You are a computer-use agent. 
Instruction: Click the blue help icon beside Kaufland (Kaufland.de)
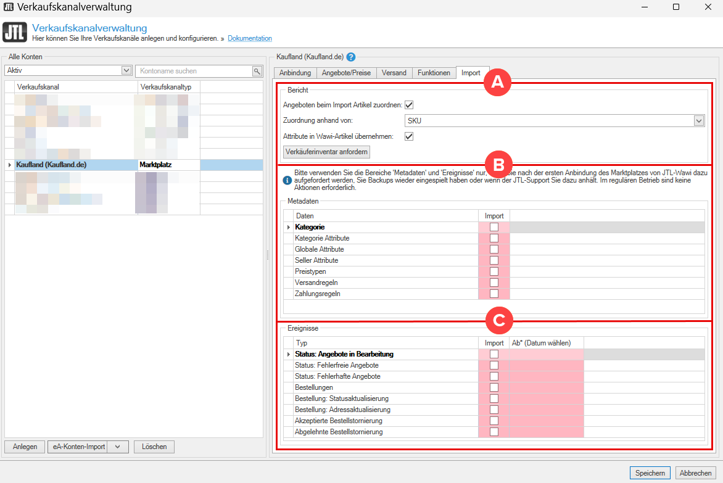(351, 57)
